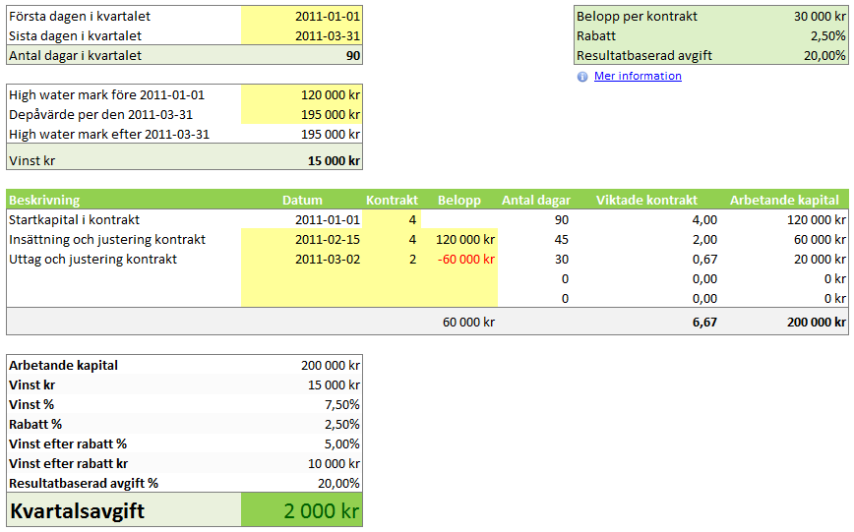Click Antal dagar value 45
Image resolution: width=854 pixels, height=532 pixels.
[561, 239]
